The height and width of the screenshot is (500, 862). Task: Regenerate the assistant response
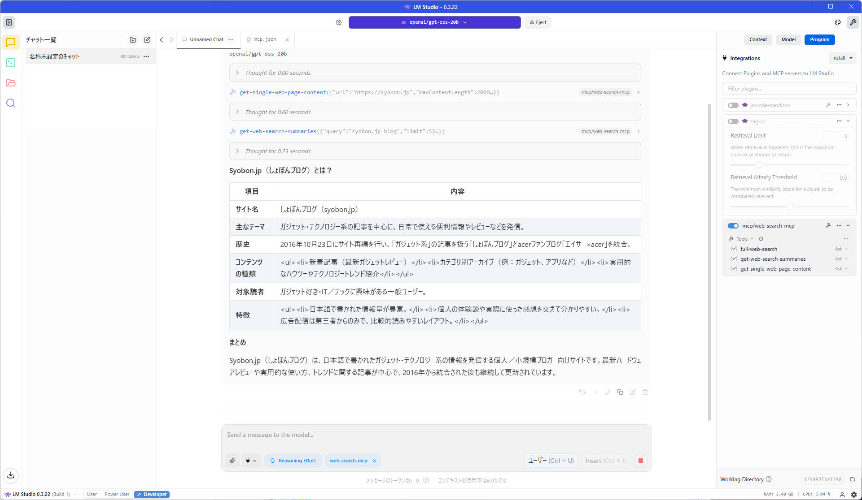coord(582,392)
